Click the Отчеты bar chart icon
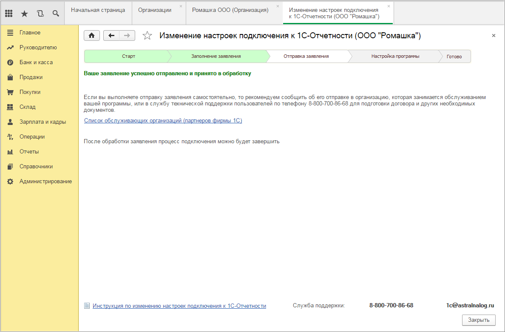The image size is (505, 332). [10, 152]
